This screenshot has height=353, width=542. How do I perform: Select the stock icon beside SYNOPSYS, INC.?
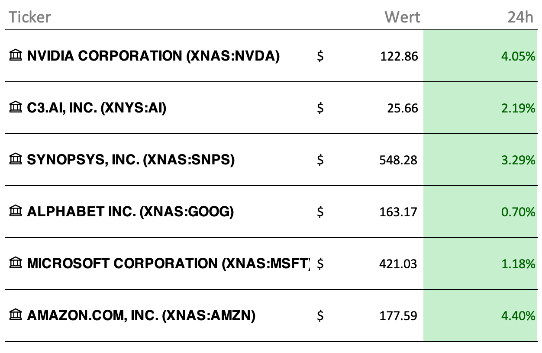point(16,160)
